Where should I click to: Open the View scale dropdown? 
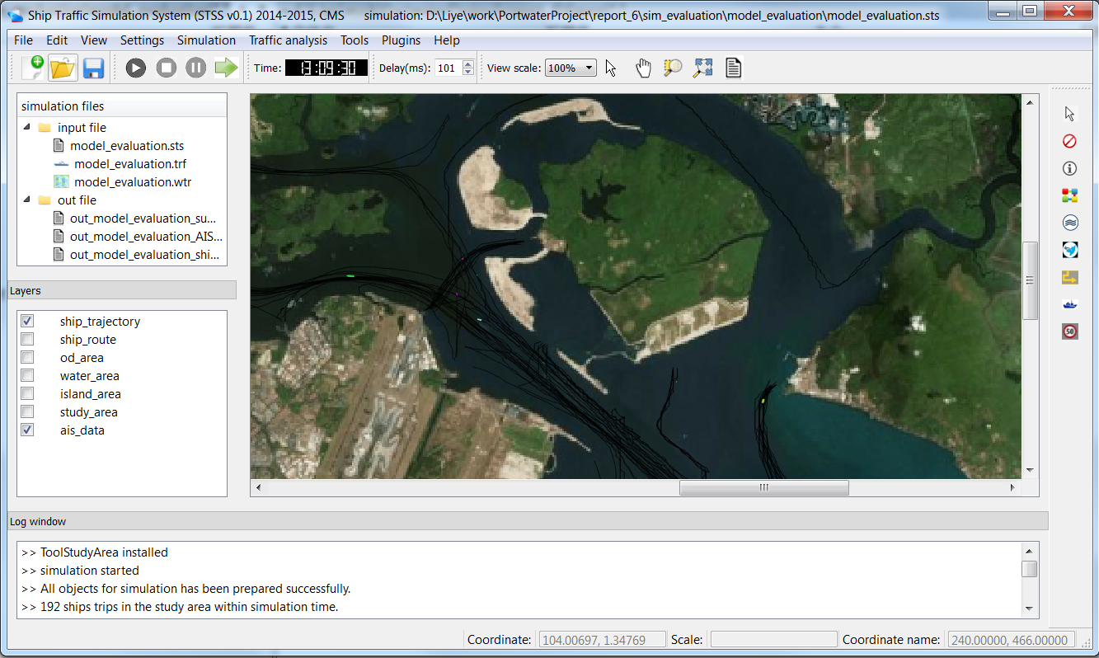click(x=571, y=68)
